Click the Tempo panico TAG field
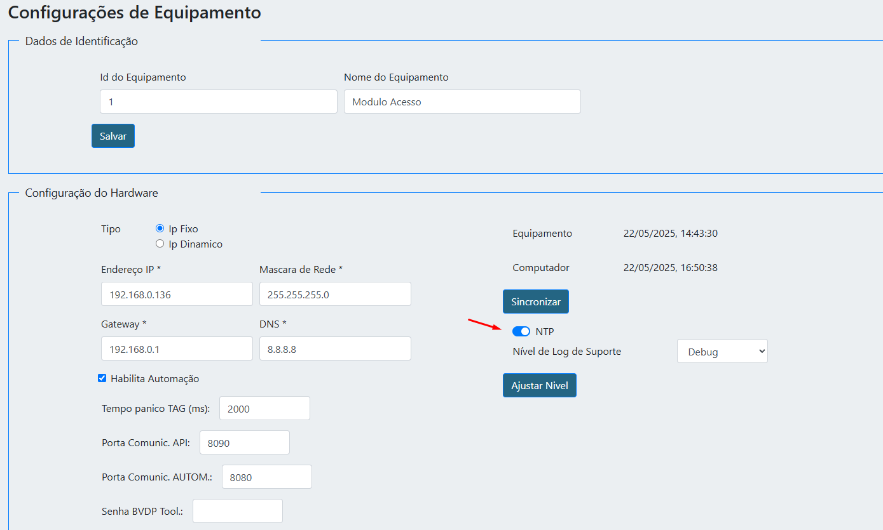The height and width of the screenshot is (530, 883). pyautogui.click(x=264, y=408)
